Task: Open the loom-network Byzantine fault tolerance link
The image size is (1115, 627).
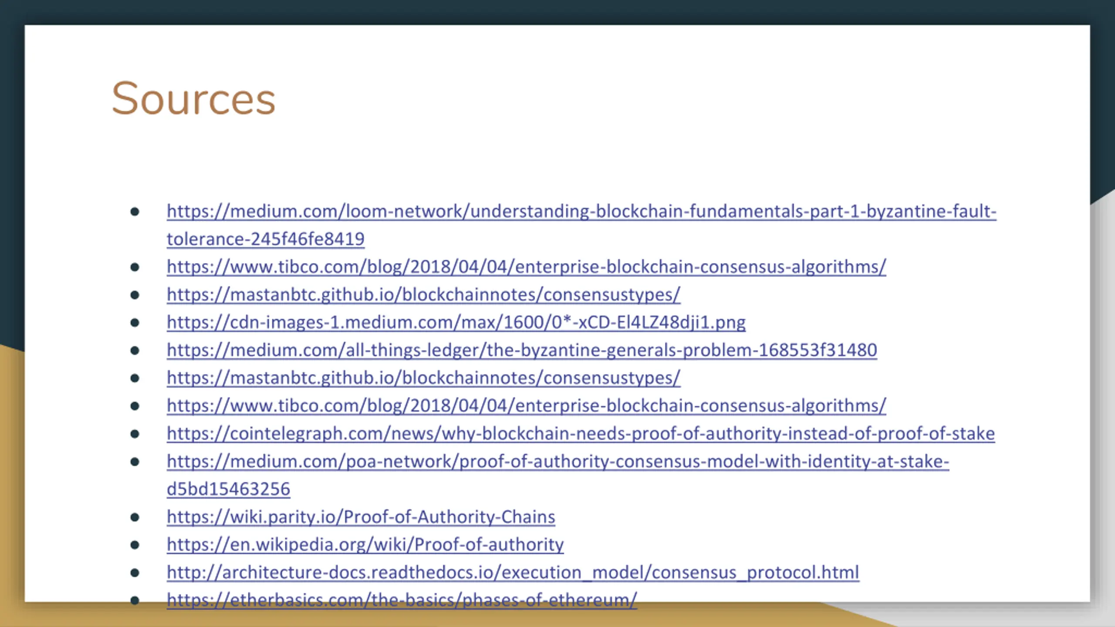Action: point(581,211)
